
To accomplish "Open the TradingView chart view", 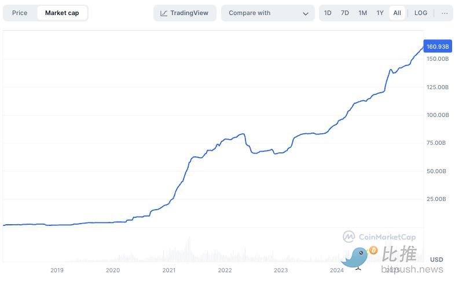I will coord(185,13).
